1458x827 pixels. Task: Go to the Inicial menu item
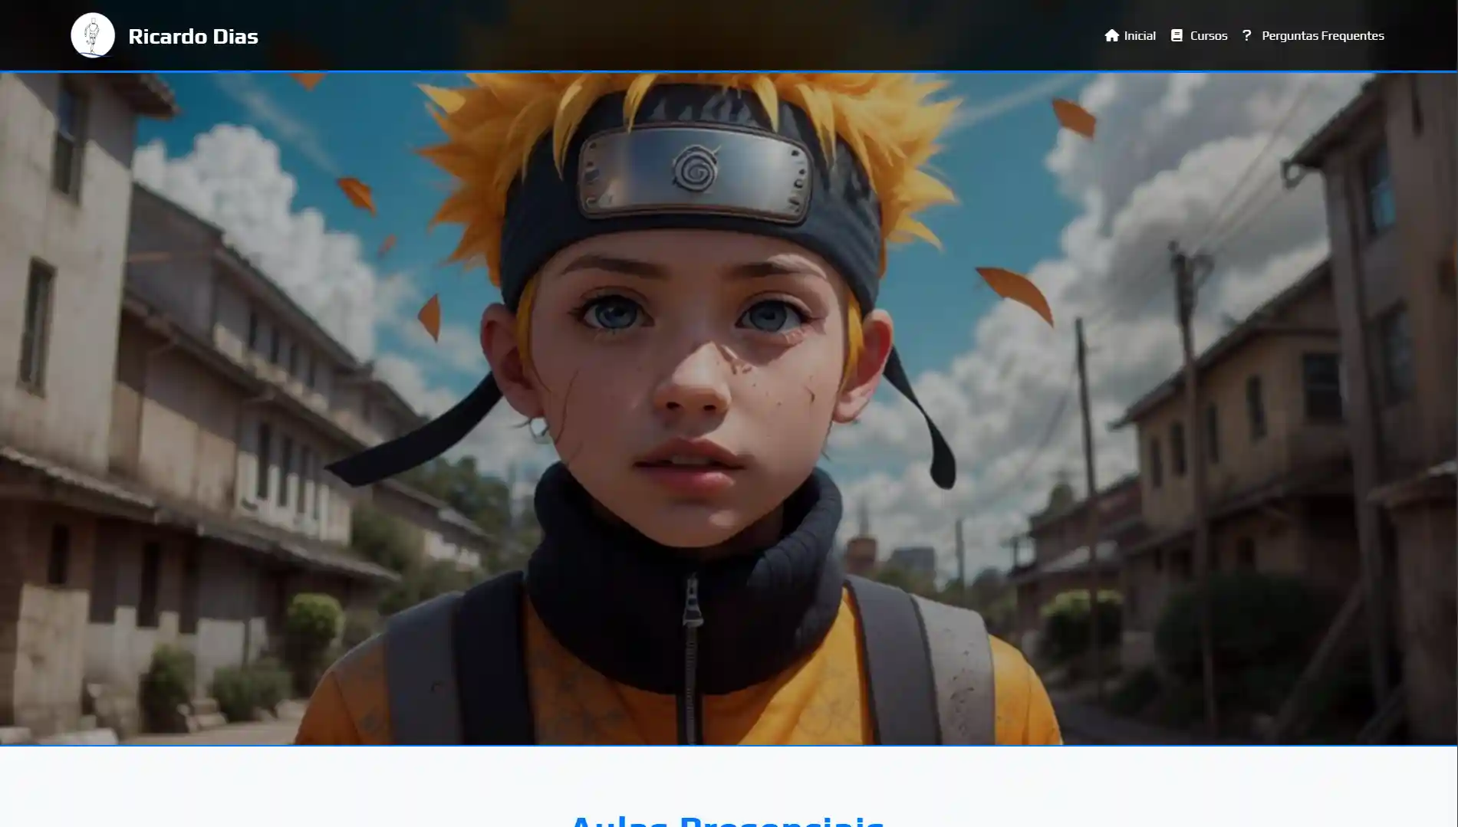[1140, 35]
